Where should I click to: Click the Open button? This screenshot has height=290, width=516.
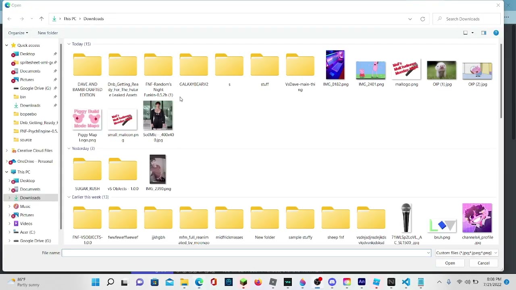[450, 263]
